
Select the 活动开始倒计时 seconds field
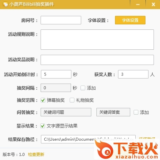(56, 74)
